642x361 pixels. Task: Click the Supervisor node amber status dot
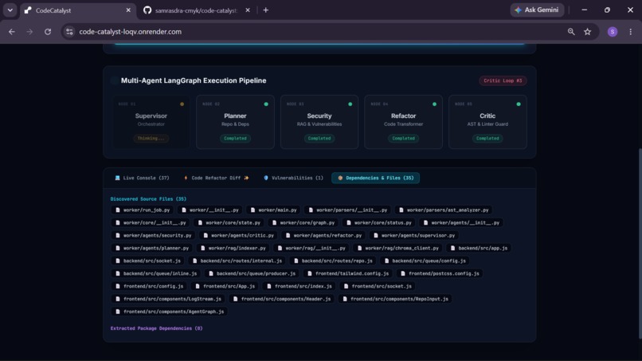tap(182, 104)
